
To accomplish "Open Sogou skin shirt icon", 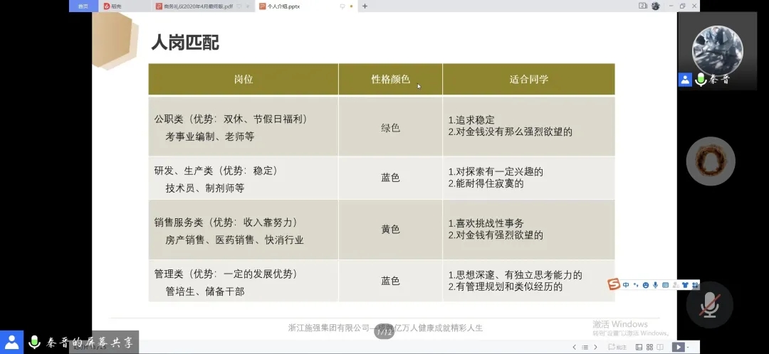I will click(x=684, y=285).
